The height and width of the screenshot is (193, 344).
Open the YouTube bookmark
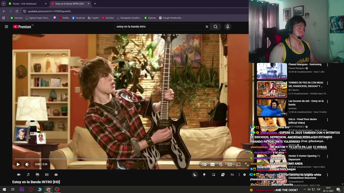coord(107,18)
